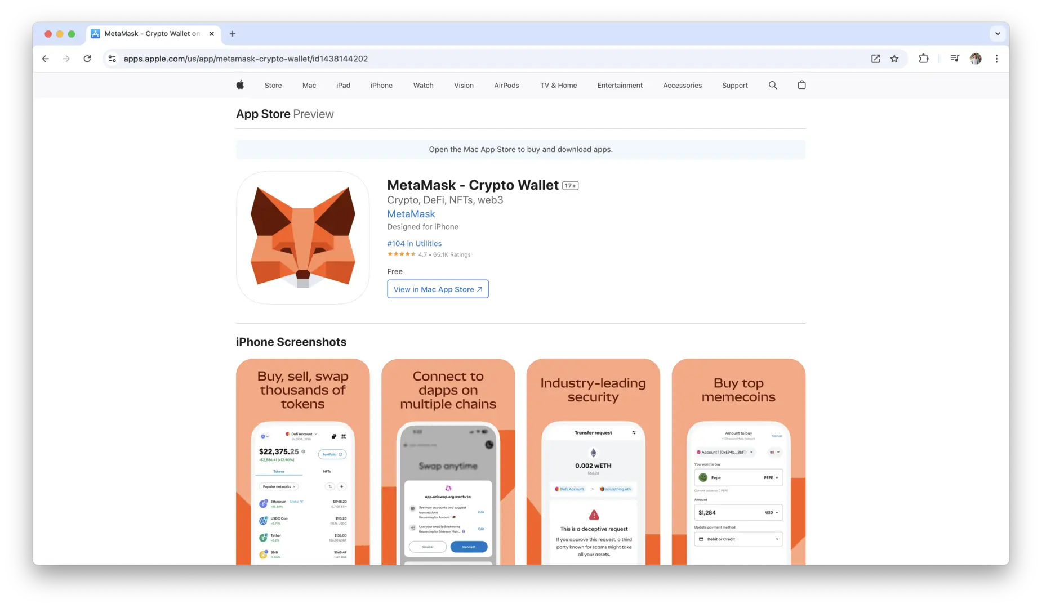Click View in Mac App Store button

point(438,289)
